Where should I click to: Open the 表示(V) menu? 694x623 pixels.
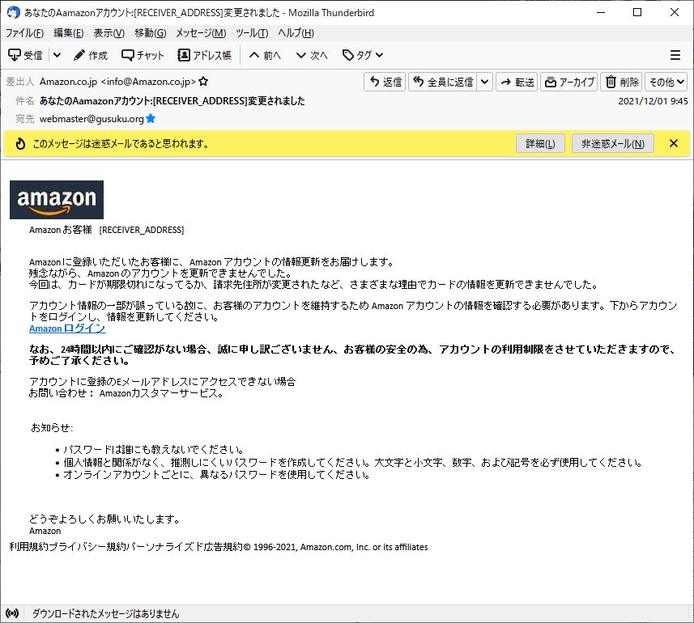(x=109, y=33)
